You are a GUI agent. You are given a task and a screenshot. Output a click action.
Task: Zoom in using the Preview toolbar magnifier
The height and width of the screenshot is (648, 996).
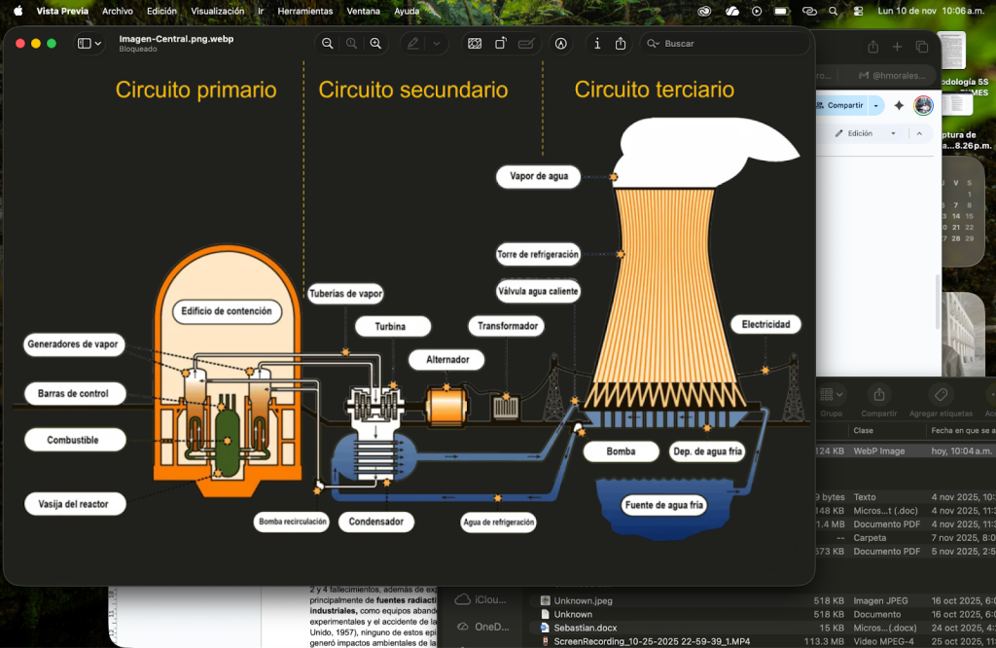[375, 44]
